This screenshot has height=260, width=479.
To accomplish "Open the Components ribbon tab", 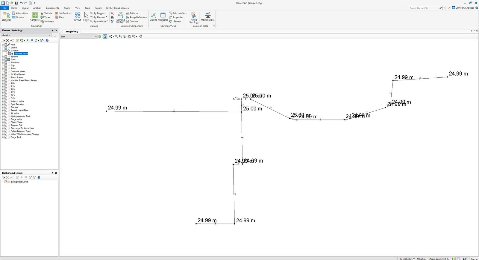I will [52, 8].
